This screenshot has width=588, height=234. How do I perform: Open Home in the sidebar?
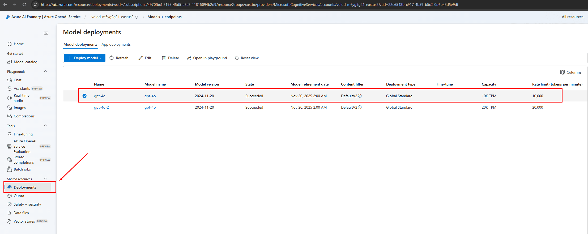point(19,44)
